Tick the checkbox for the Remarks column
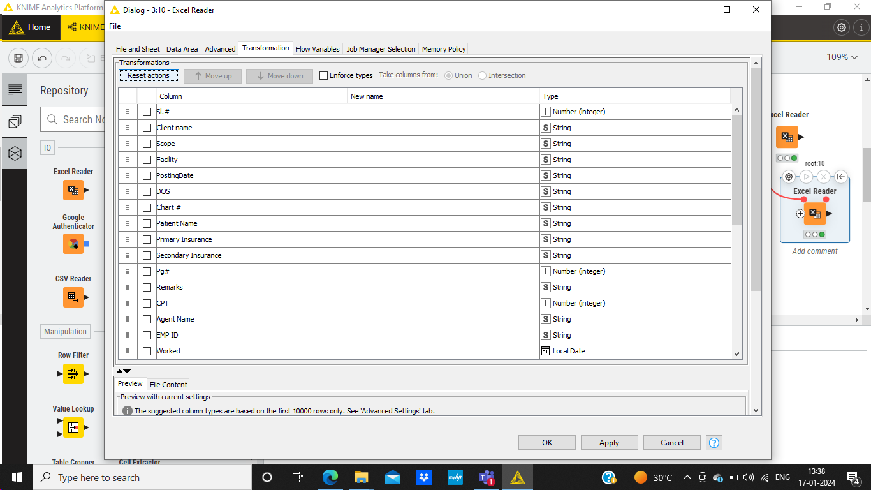Image resolution: width=871 pixels, height=490 pixels. [147, 287]
